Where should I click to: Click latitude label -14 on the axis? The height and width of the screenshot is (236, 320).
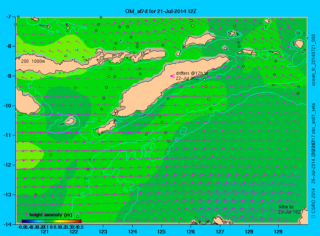pyautogui.click(x=8, y=224)
